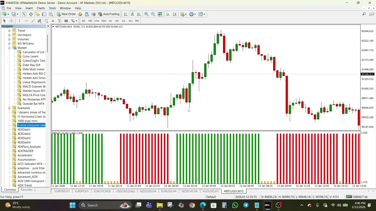Open the Tools menu
The height and width of the screenshot is (211, 376).
(52, 8)
